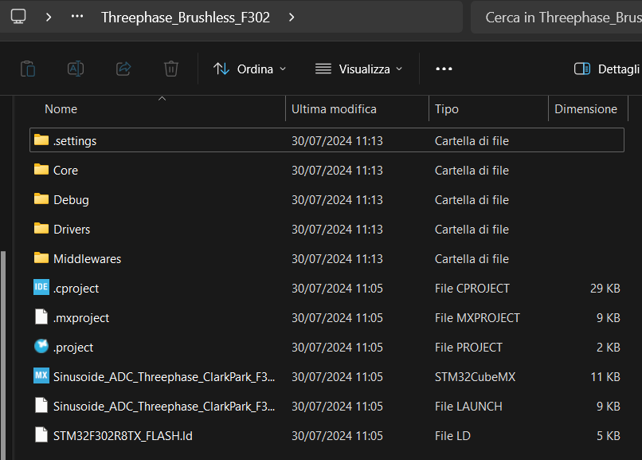This screenshot has width=642, height=460.
Task: Click the File PROJECT type cell
Action: click(468, 348)
